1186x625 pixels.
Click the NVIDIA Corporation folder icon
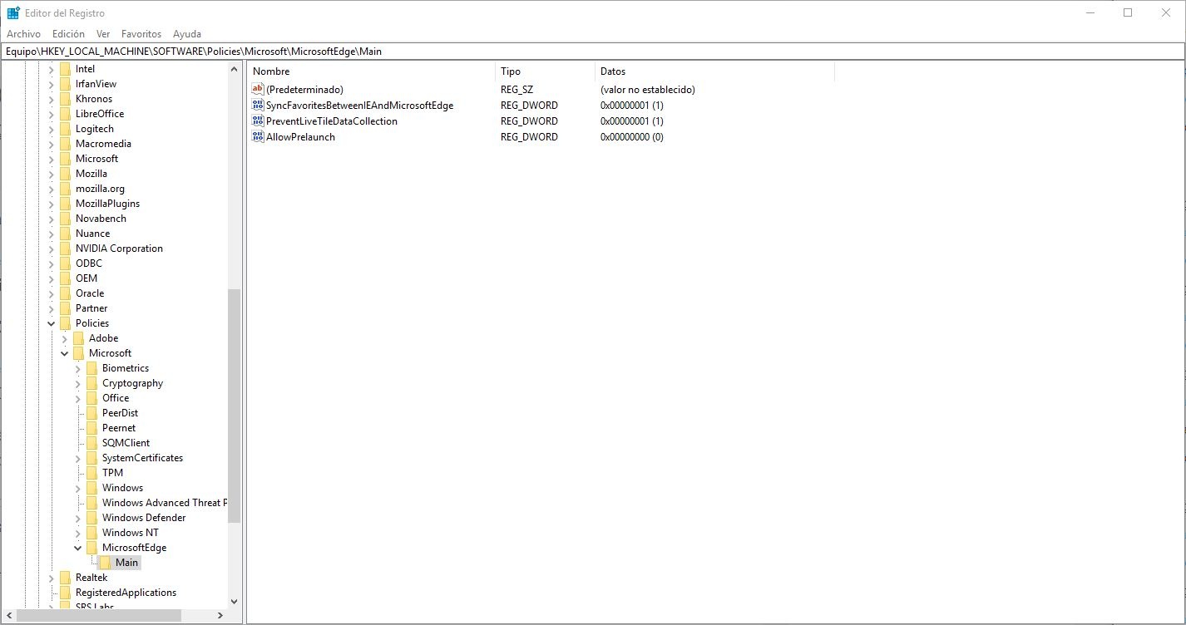point(65,249)
